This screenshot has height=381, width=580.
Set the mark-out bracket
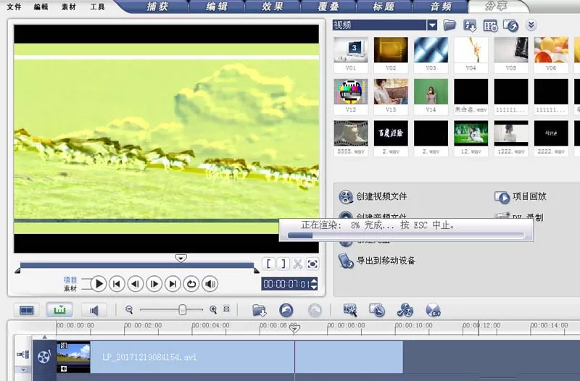283,264
